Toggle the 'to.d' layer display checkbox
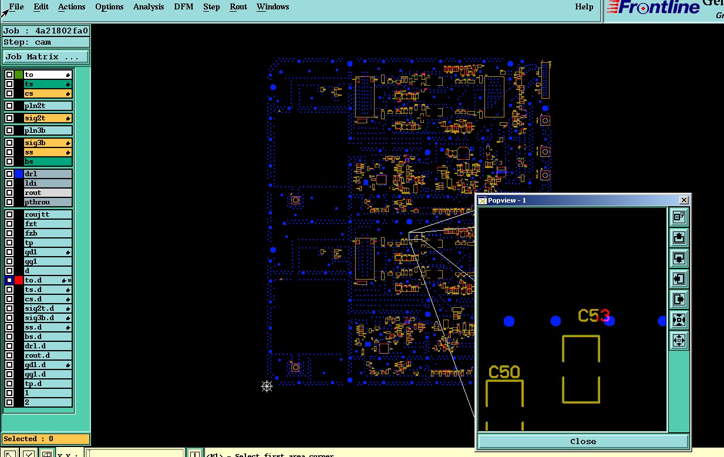Image resolution: width=724 pixels, height=457 pixels. click(x=9, y=280)
